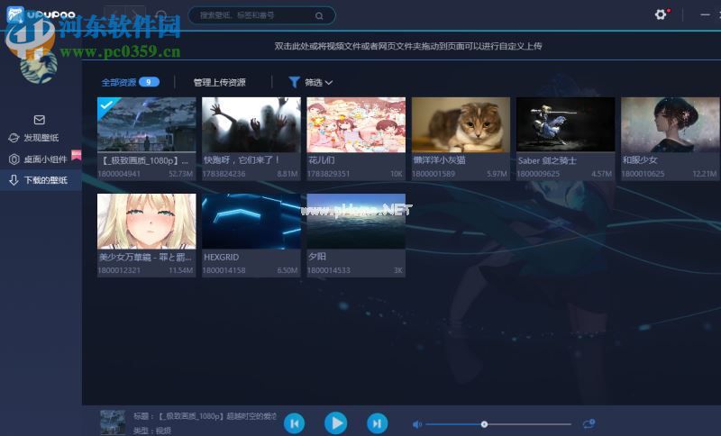Click the title text 夕阳
Viewport: 721px width, 436px height.
pyautogui.click(x=317, y=257)
